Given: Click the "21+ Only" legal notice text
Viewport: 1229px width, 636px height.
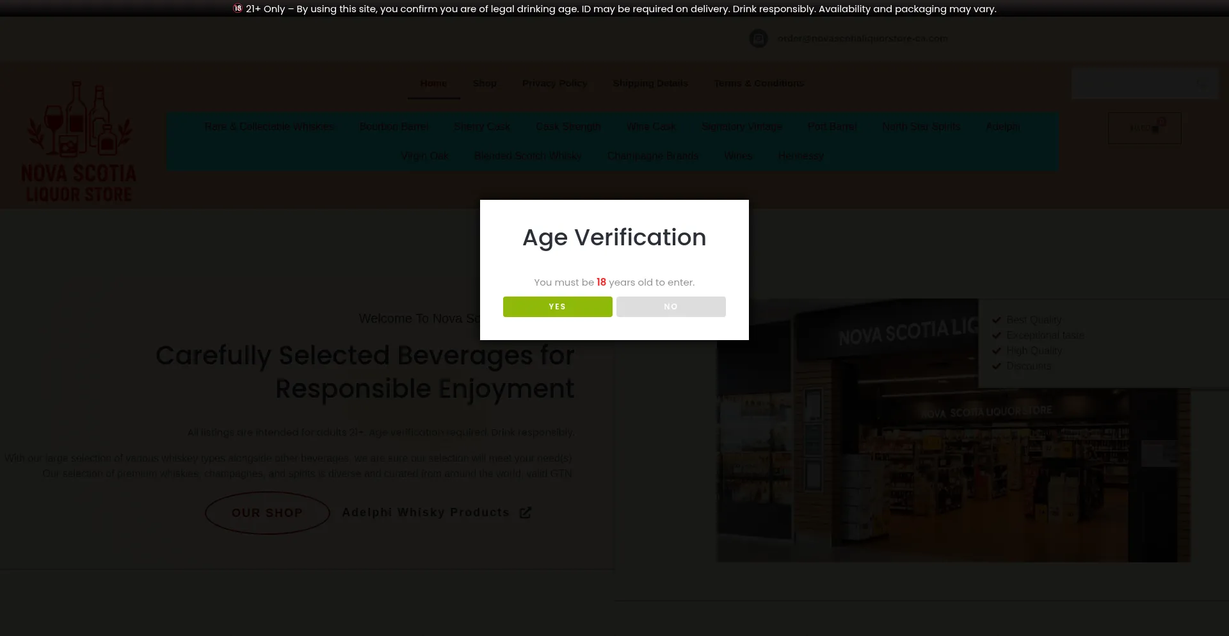Looking at the screenshot, I should tap(621, 9).
